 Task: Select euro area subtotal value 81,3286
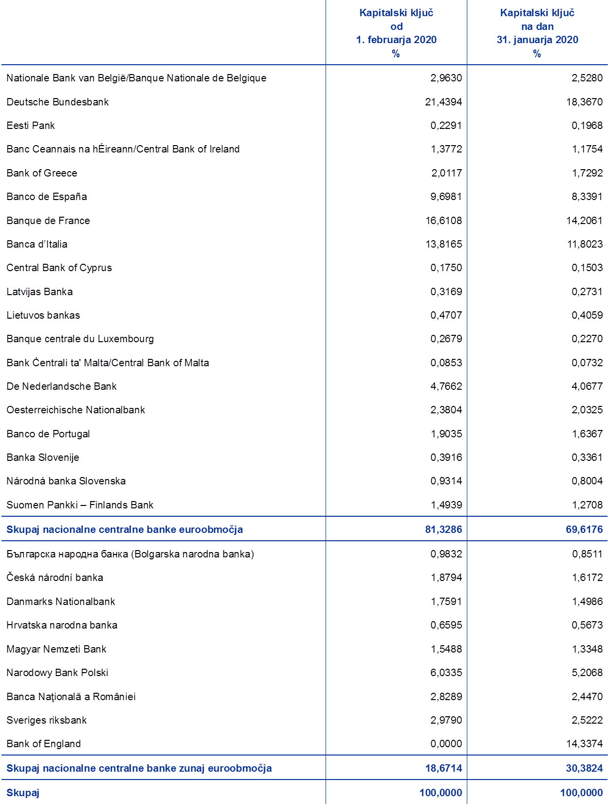point(443,529)
